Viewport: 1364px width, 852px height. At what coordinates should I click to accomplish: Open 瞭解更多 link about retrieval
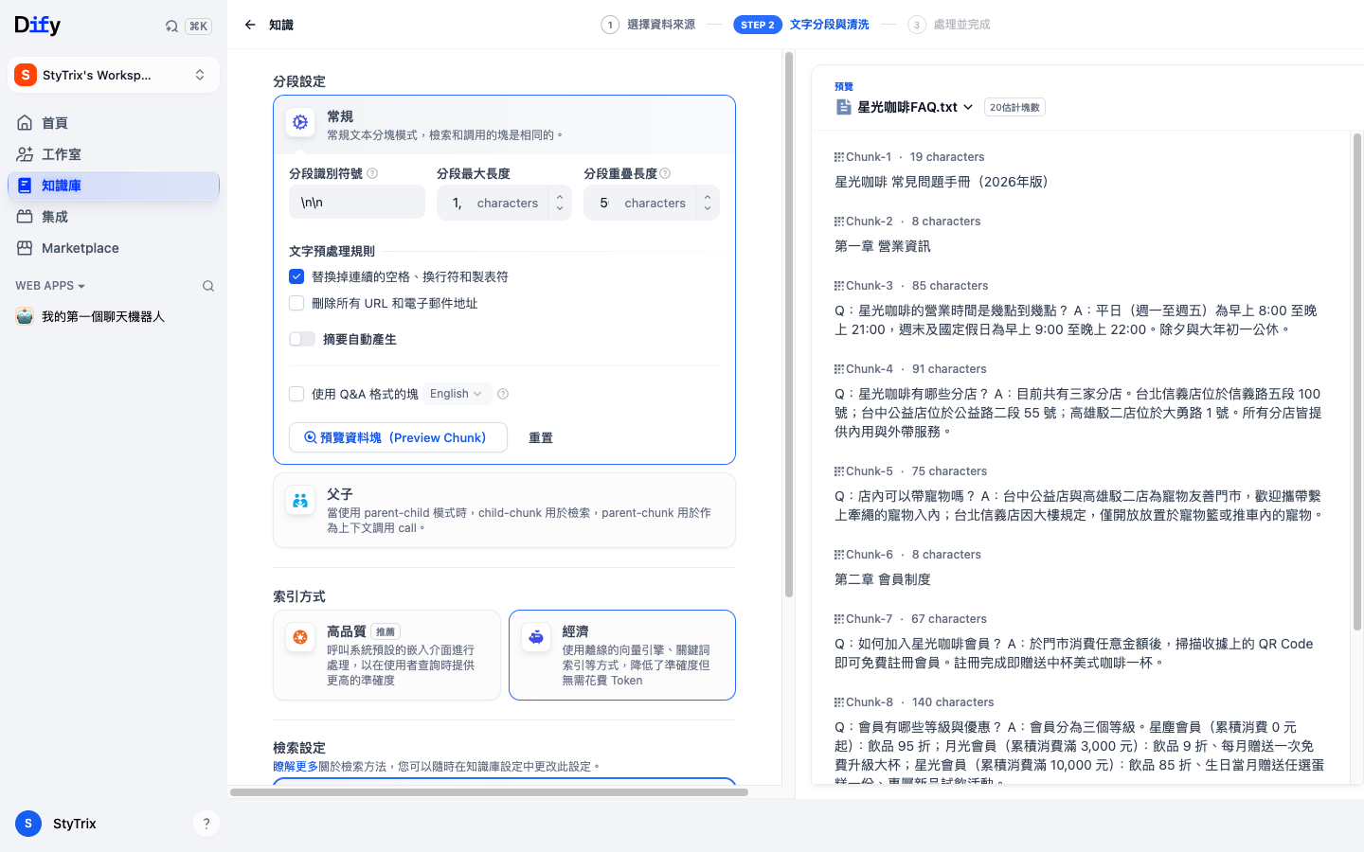point(296,767)
